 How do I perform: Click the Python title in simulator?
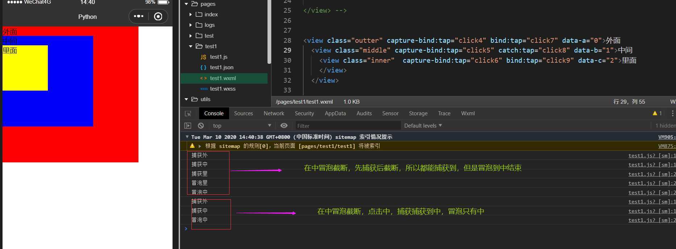pos(87,17)
